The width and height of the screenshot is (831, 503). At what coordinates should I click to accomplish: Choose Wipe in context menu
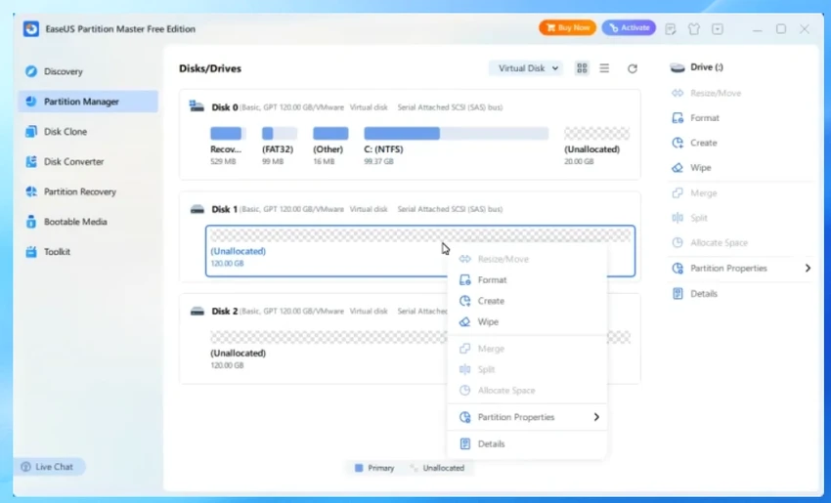click(527, 322)
